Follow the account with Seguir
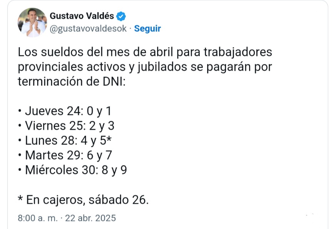Screen dimensions: 332x229 148,28
